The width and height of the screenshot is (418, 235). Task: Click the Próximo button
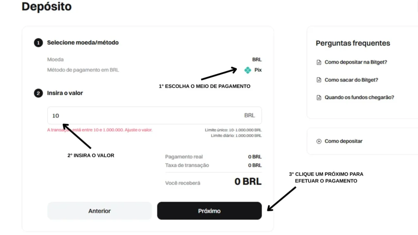pos(209,211)
